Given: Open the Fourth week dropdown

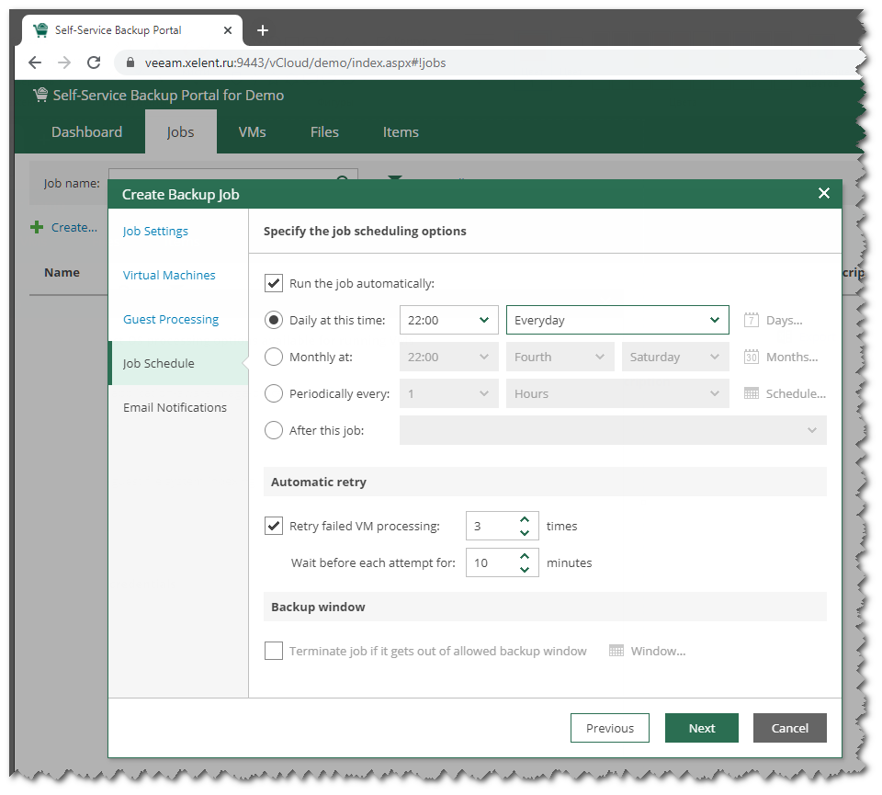Looking at the screenshot, I should coord(560,357).
